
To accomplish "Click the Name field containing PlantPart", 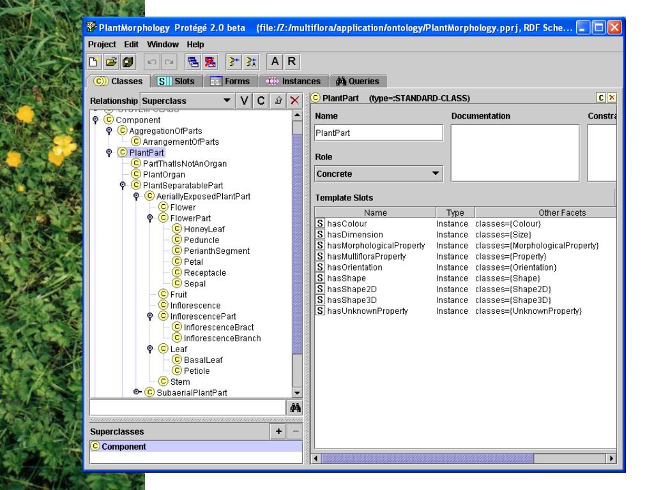I will [379, 133].
